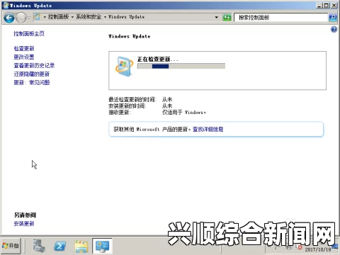Focus the 搜索控制面板 search box
This screenshot has width=340, height=255.
[x=281, y=17]
